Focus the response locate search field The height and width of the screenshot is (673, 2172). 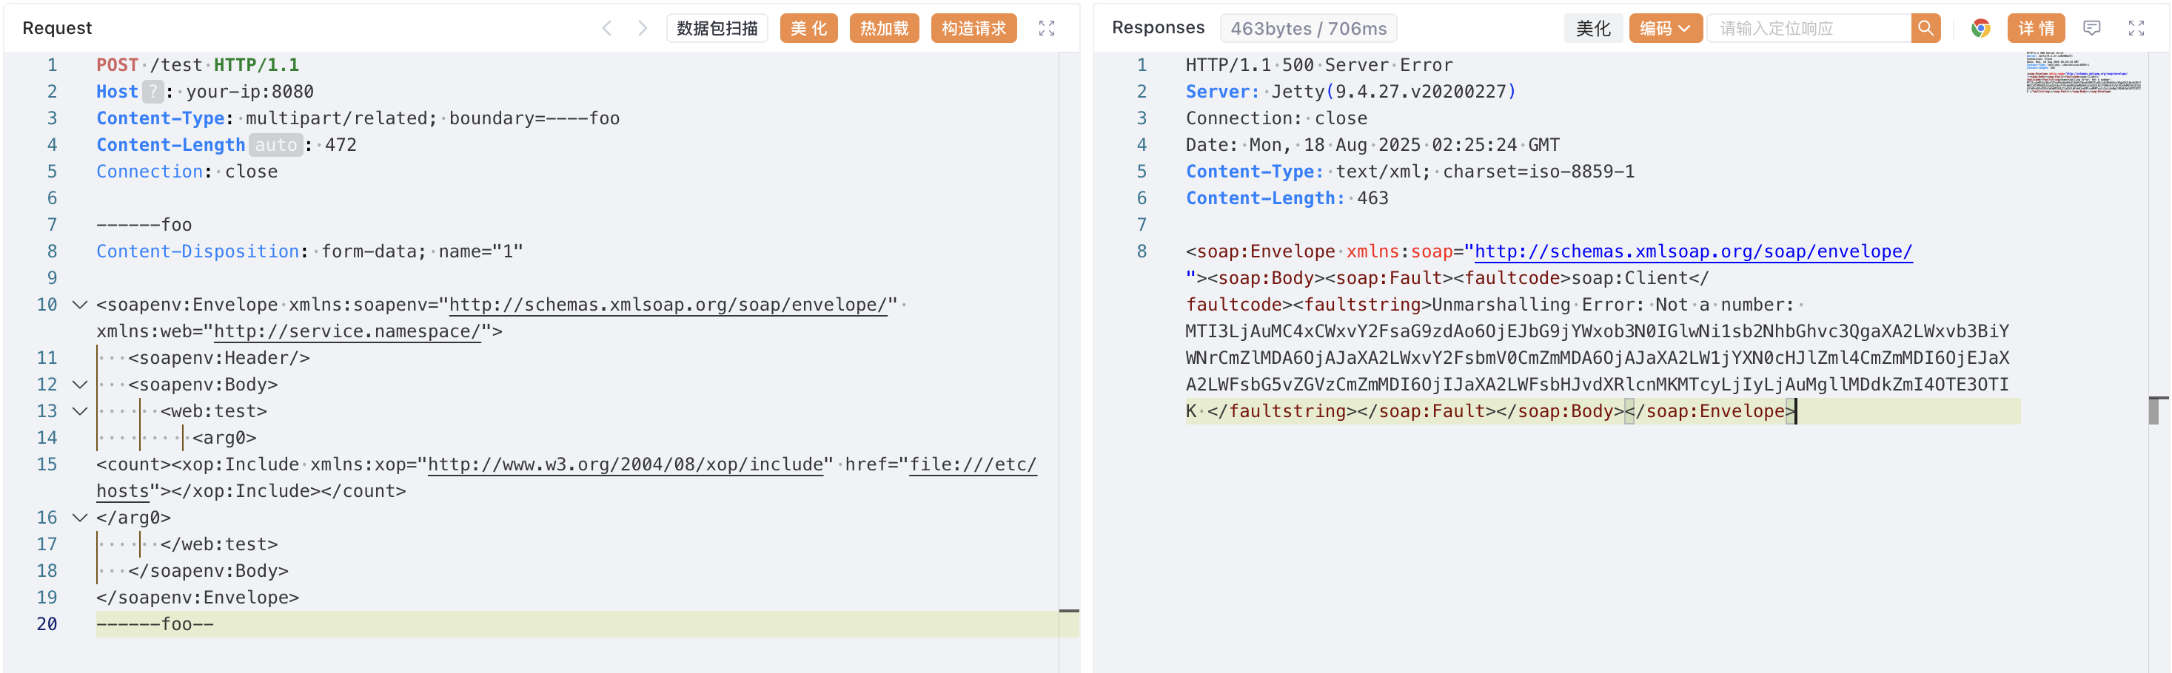(x=1808, y=29)
